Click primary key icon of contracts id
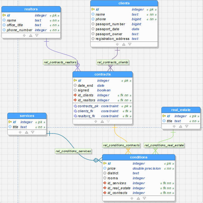 (x=75, y=80)
